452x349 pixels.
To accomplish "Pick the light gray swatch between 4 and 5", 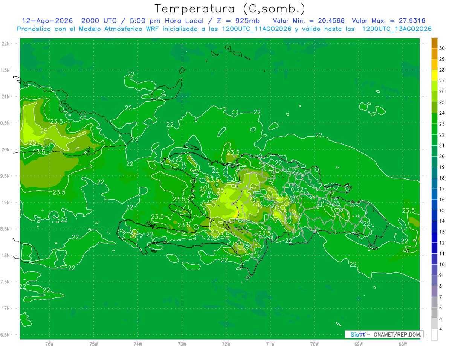I will 434,324.
